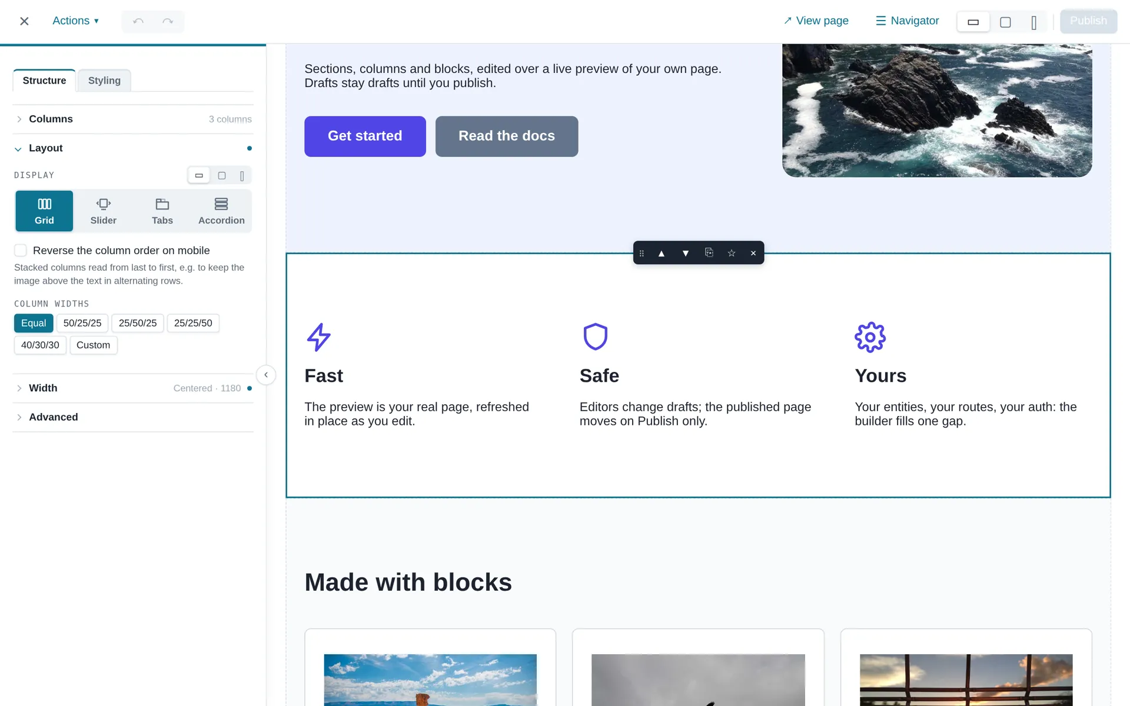
Task: Click the Publish button
Action: click(x=1088, y=21)
